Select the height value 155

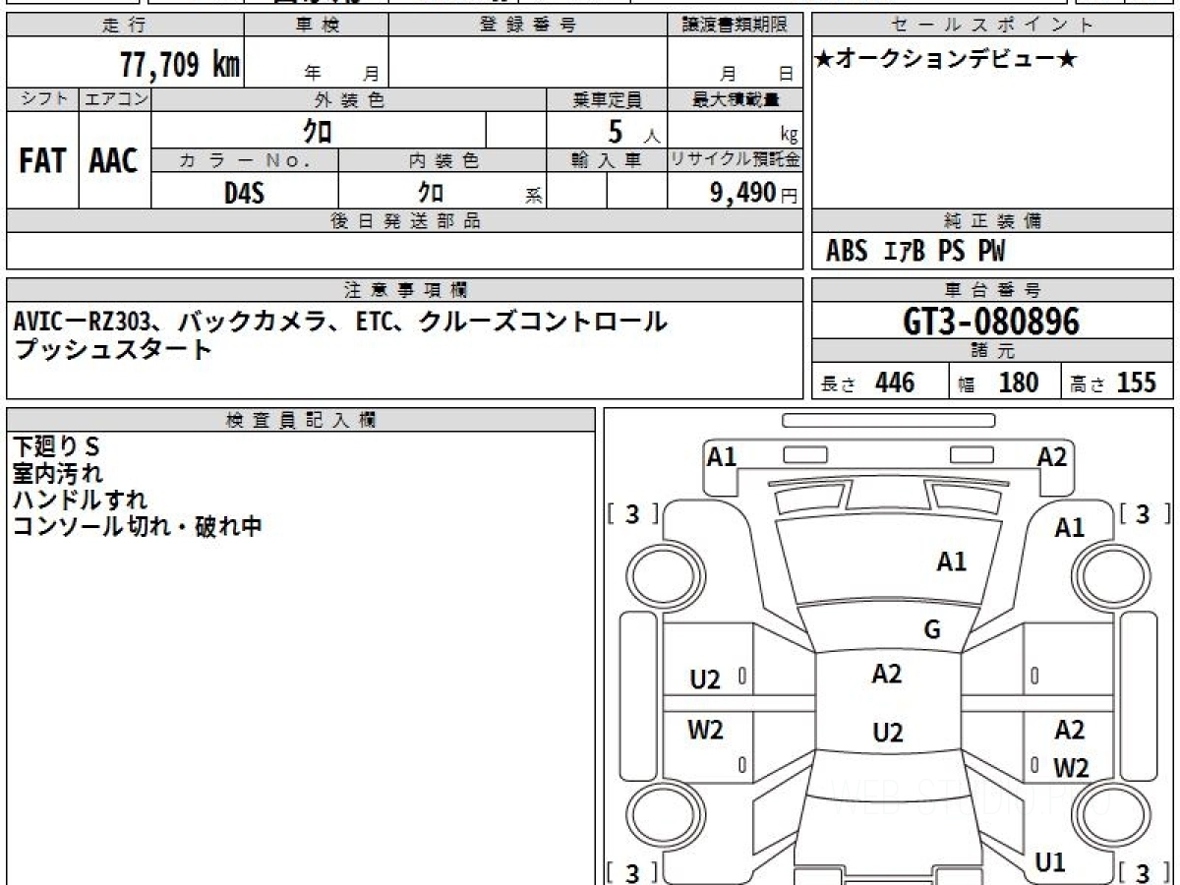pyautogui.click(x=1136, y=383)
